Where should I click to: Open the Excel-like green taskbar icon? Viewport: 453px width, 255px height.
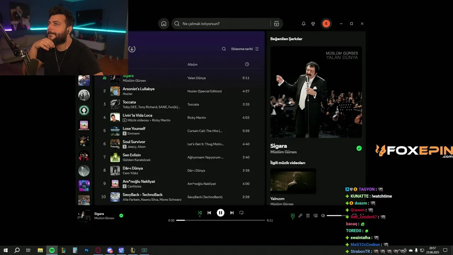(x=144, y=250)
